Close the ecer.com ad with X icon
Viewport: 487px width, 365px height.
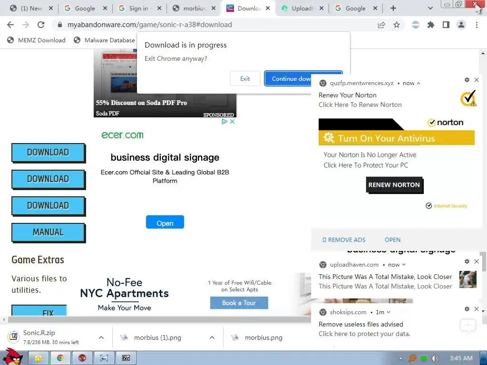tap(232, 122)
